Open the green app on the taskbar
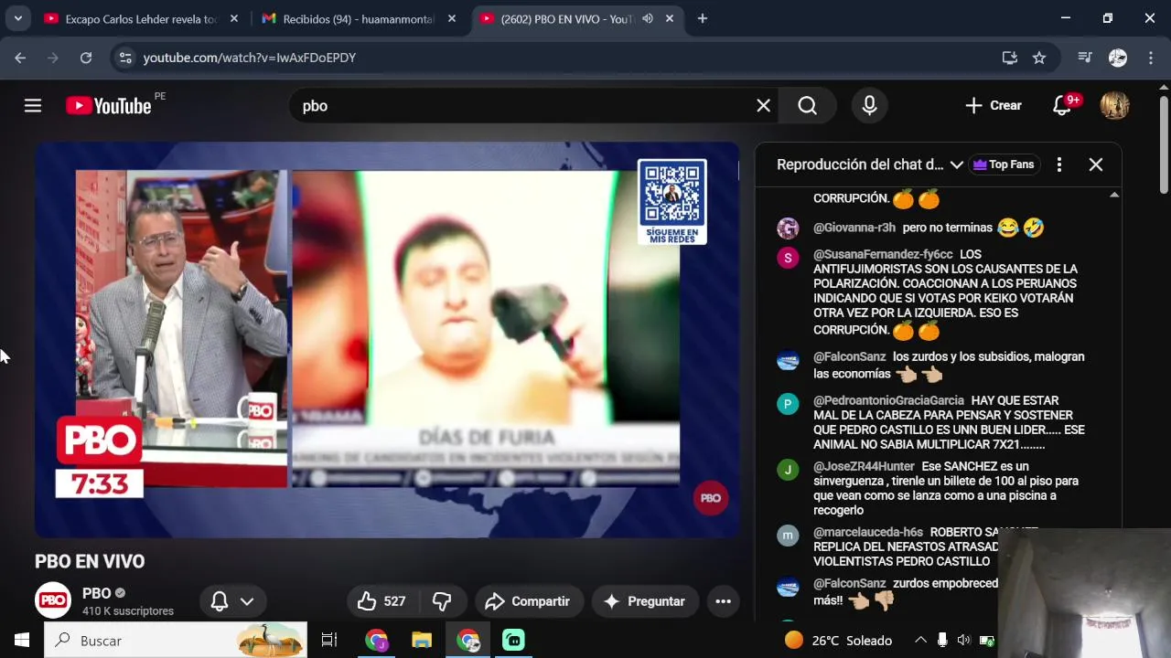The height and width of the screenshot is (658, 1171). (513, 641)
